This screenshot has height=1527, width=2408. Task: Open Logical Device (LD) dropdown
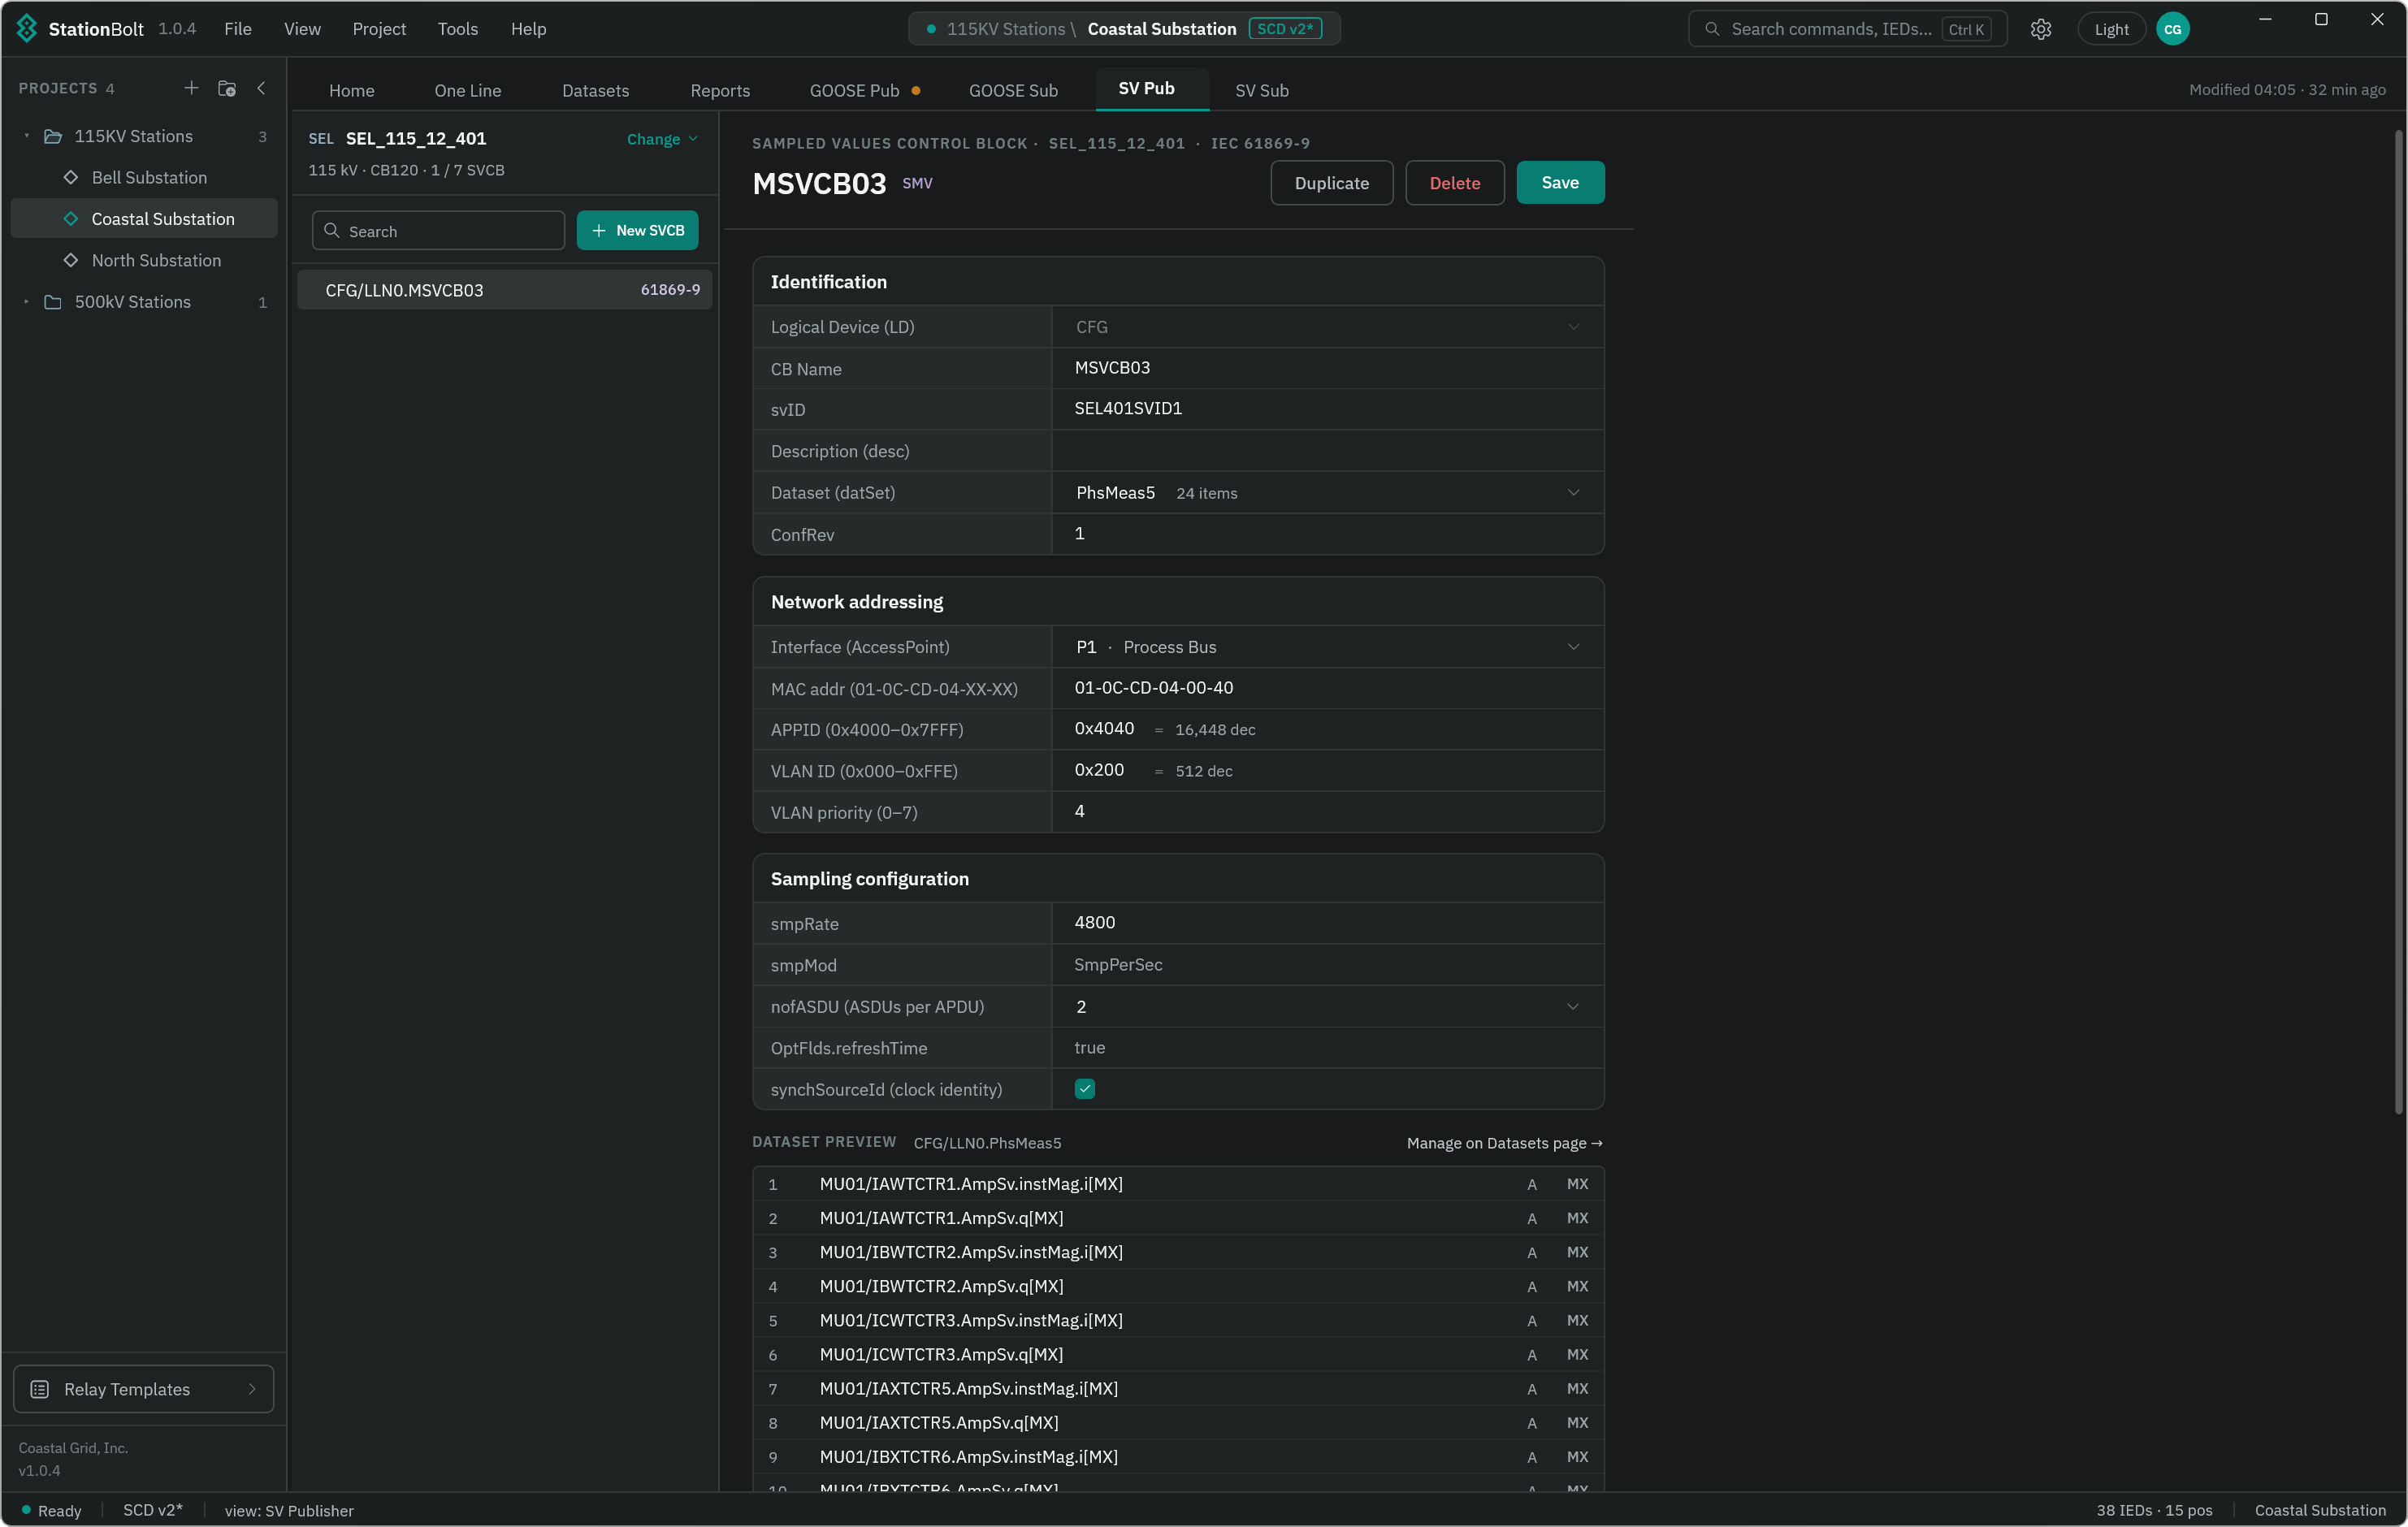click(x=1328, y=327)
